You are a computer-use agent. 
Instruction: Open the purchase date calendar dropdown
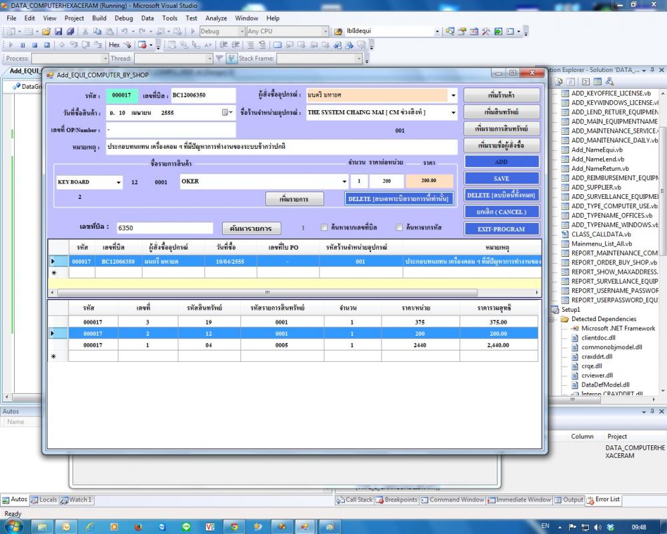coord(227,112)
